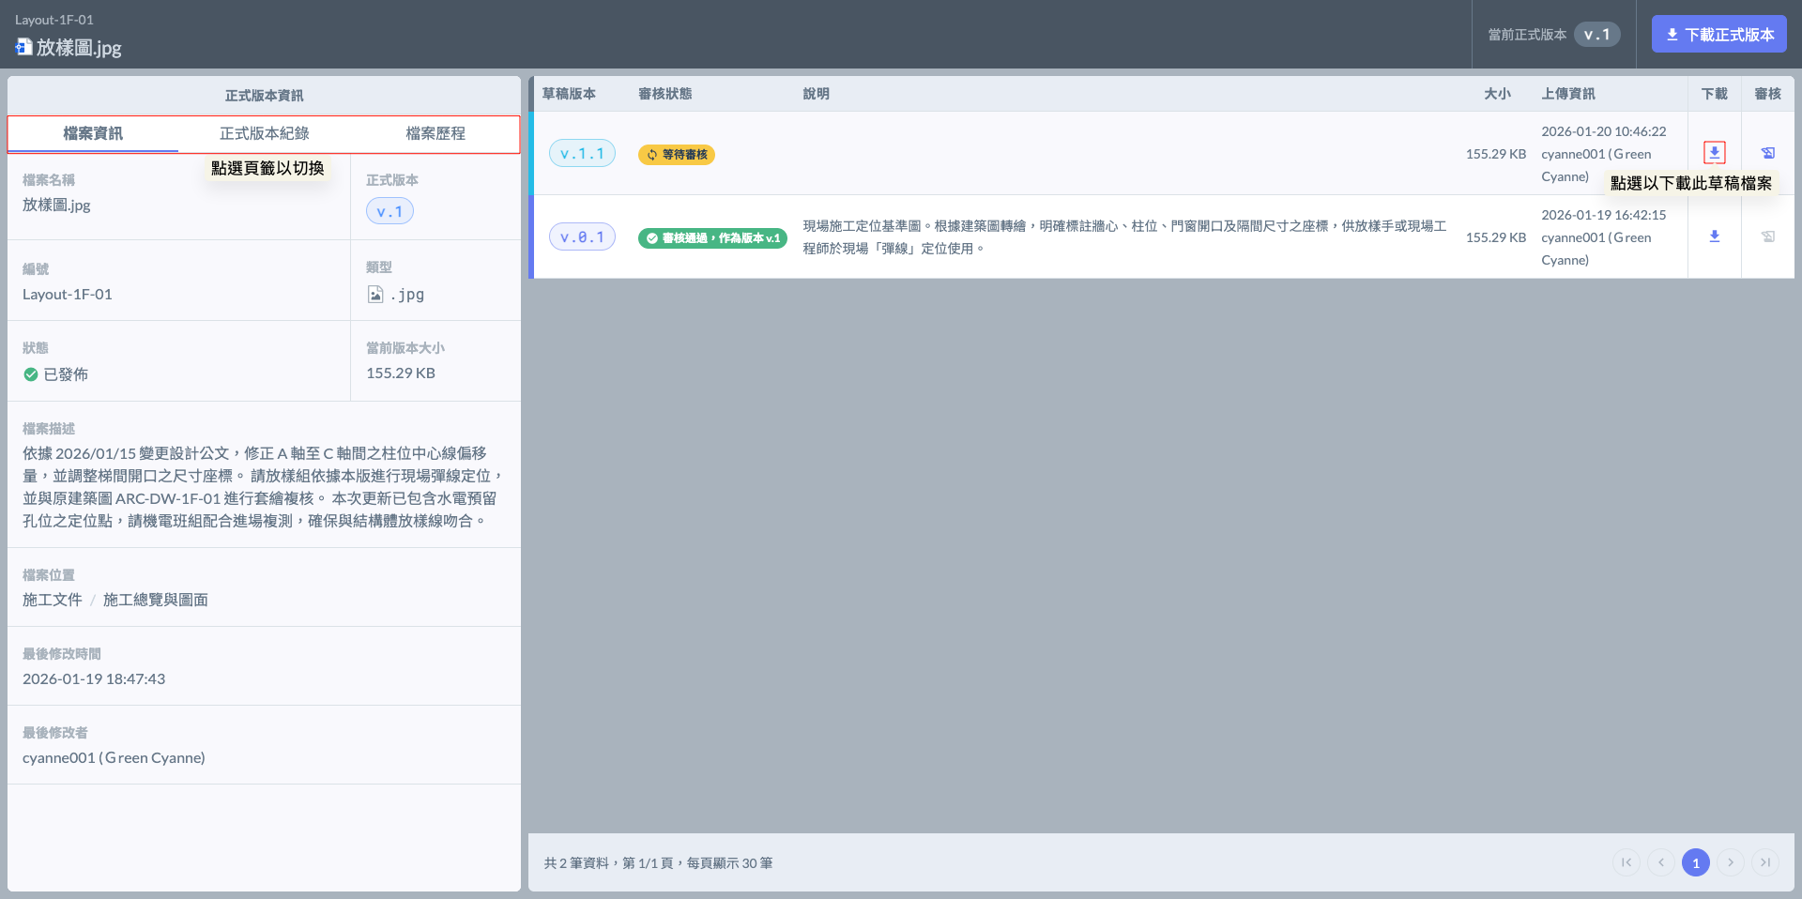The image size is (1802, 899).
Task: Select page 1 in pagination
Action: point(1696,862)
